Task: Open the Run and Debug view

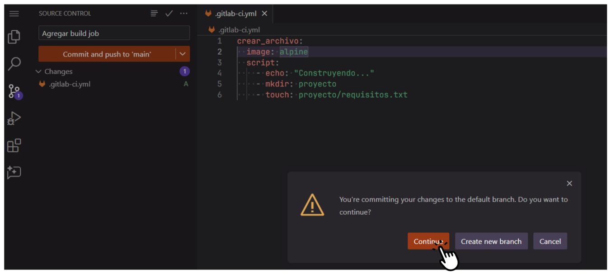Action: click(x=14, y=118)
